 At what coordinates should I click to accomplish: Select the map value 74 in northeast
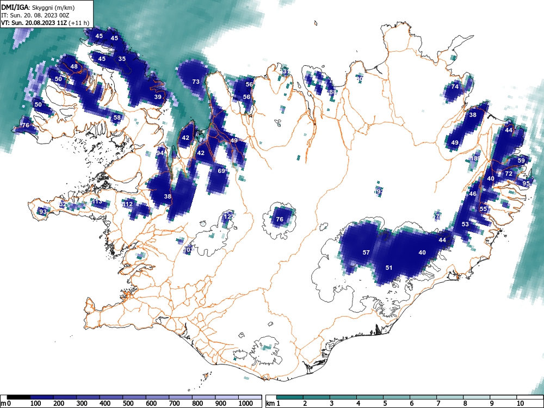[x=455, y=86]
